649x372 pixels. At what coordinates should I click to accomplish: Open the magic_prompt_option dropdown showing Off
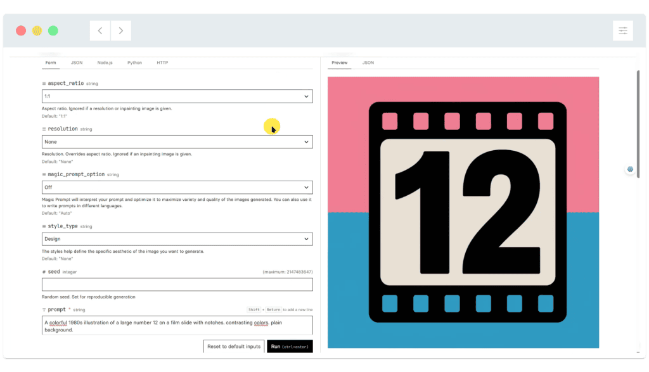coord(177,188)
